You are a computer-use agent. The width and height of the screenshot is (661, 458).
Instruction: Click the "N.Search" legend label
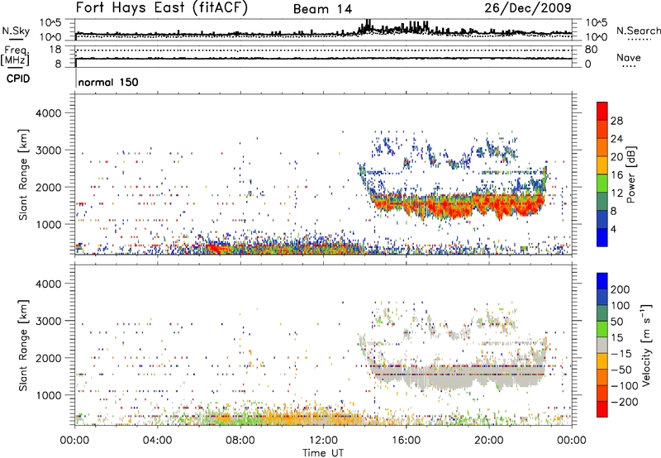tap(639, 31)
